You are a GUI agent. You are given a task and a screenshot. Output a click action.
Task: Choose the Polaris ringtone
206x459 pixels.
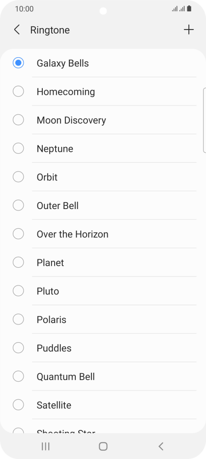point(103,319)
